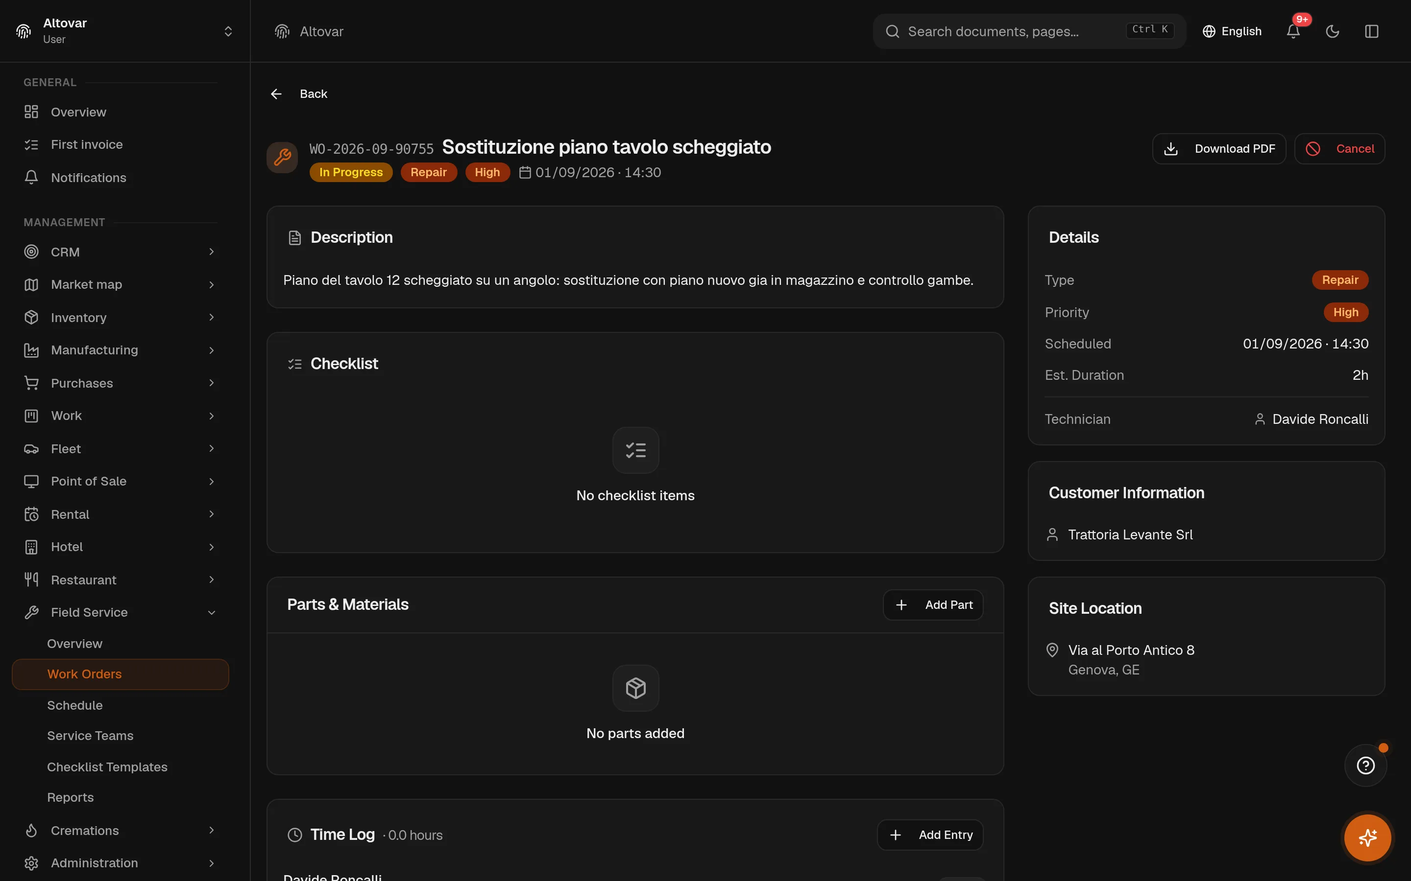Image resolution: width=1411 pixels, height=881 pixels.
Task: Expand the Work chevron
Action: point(212,416)
